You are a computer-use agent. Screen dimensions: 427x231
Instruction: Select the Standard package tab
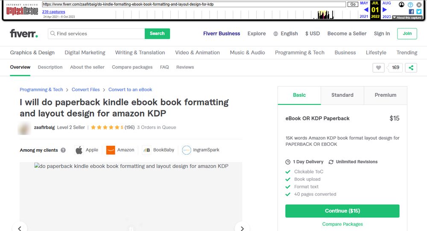click(342, 95)
